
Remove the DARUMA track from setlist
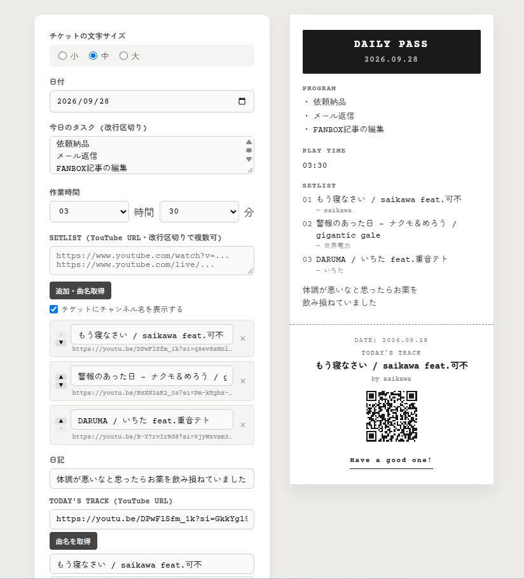pos(243,425)
